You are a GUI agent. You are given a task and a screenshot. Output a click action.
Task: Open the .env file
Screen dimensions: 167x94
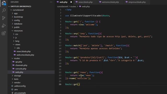[x=16, y=89]
